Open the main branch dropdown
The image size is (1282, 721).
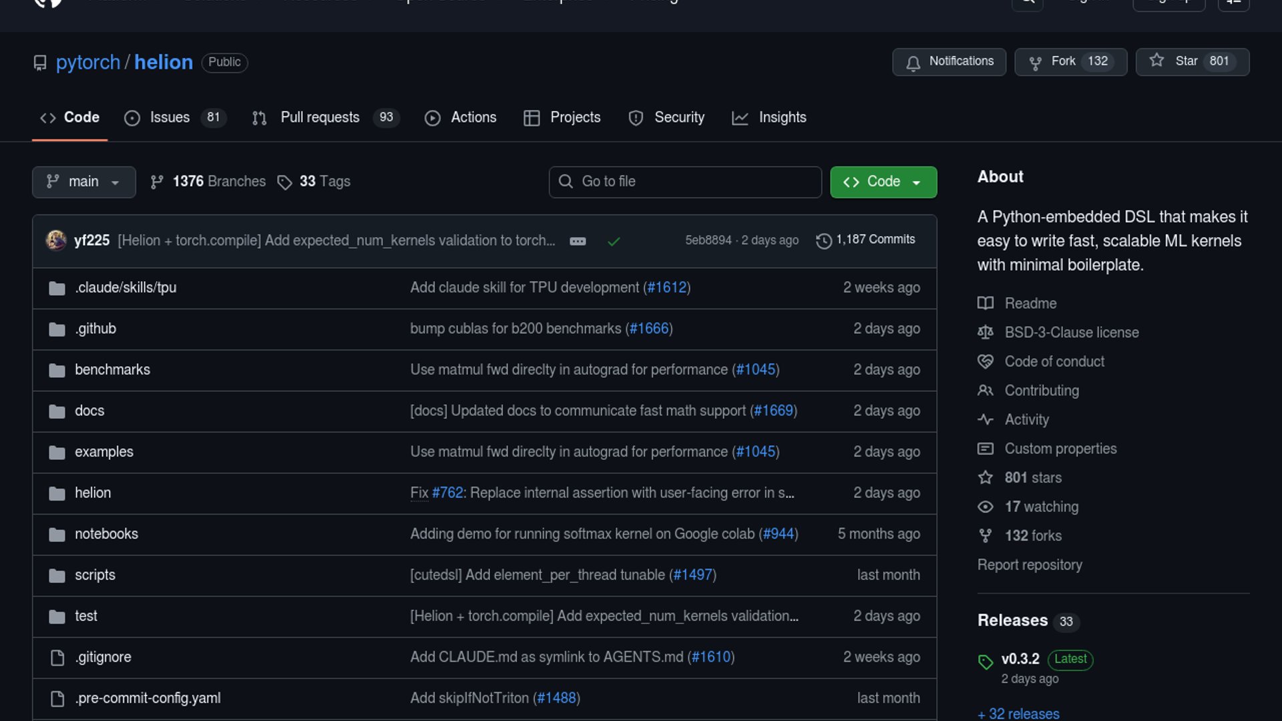coord(83,182)
